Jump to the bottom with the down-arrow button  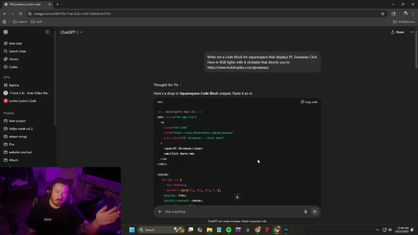coord(237,197)
